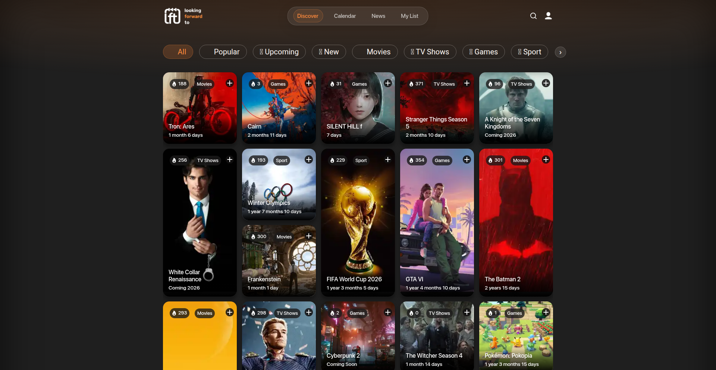Add GTA VI with plus icon
The width and height of the screenshot is (716, 370).
[467, 160]
